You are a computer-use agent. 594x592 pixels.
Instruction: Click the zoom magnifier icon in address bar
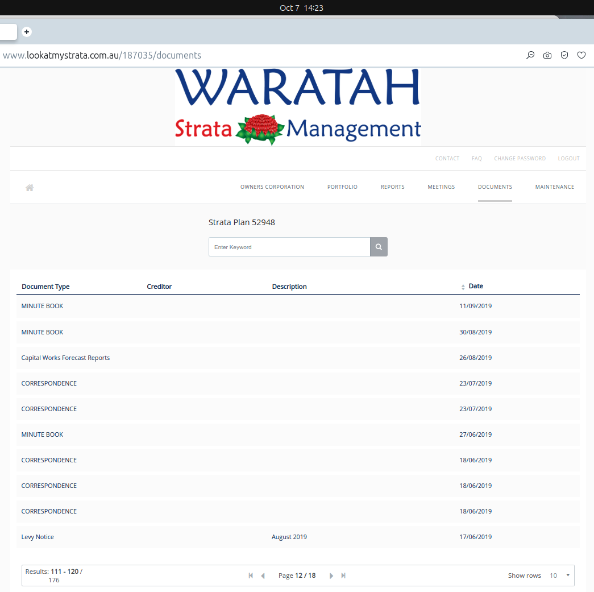pos(530,55)
